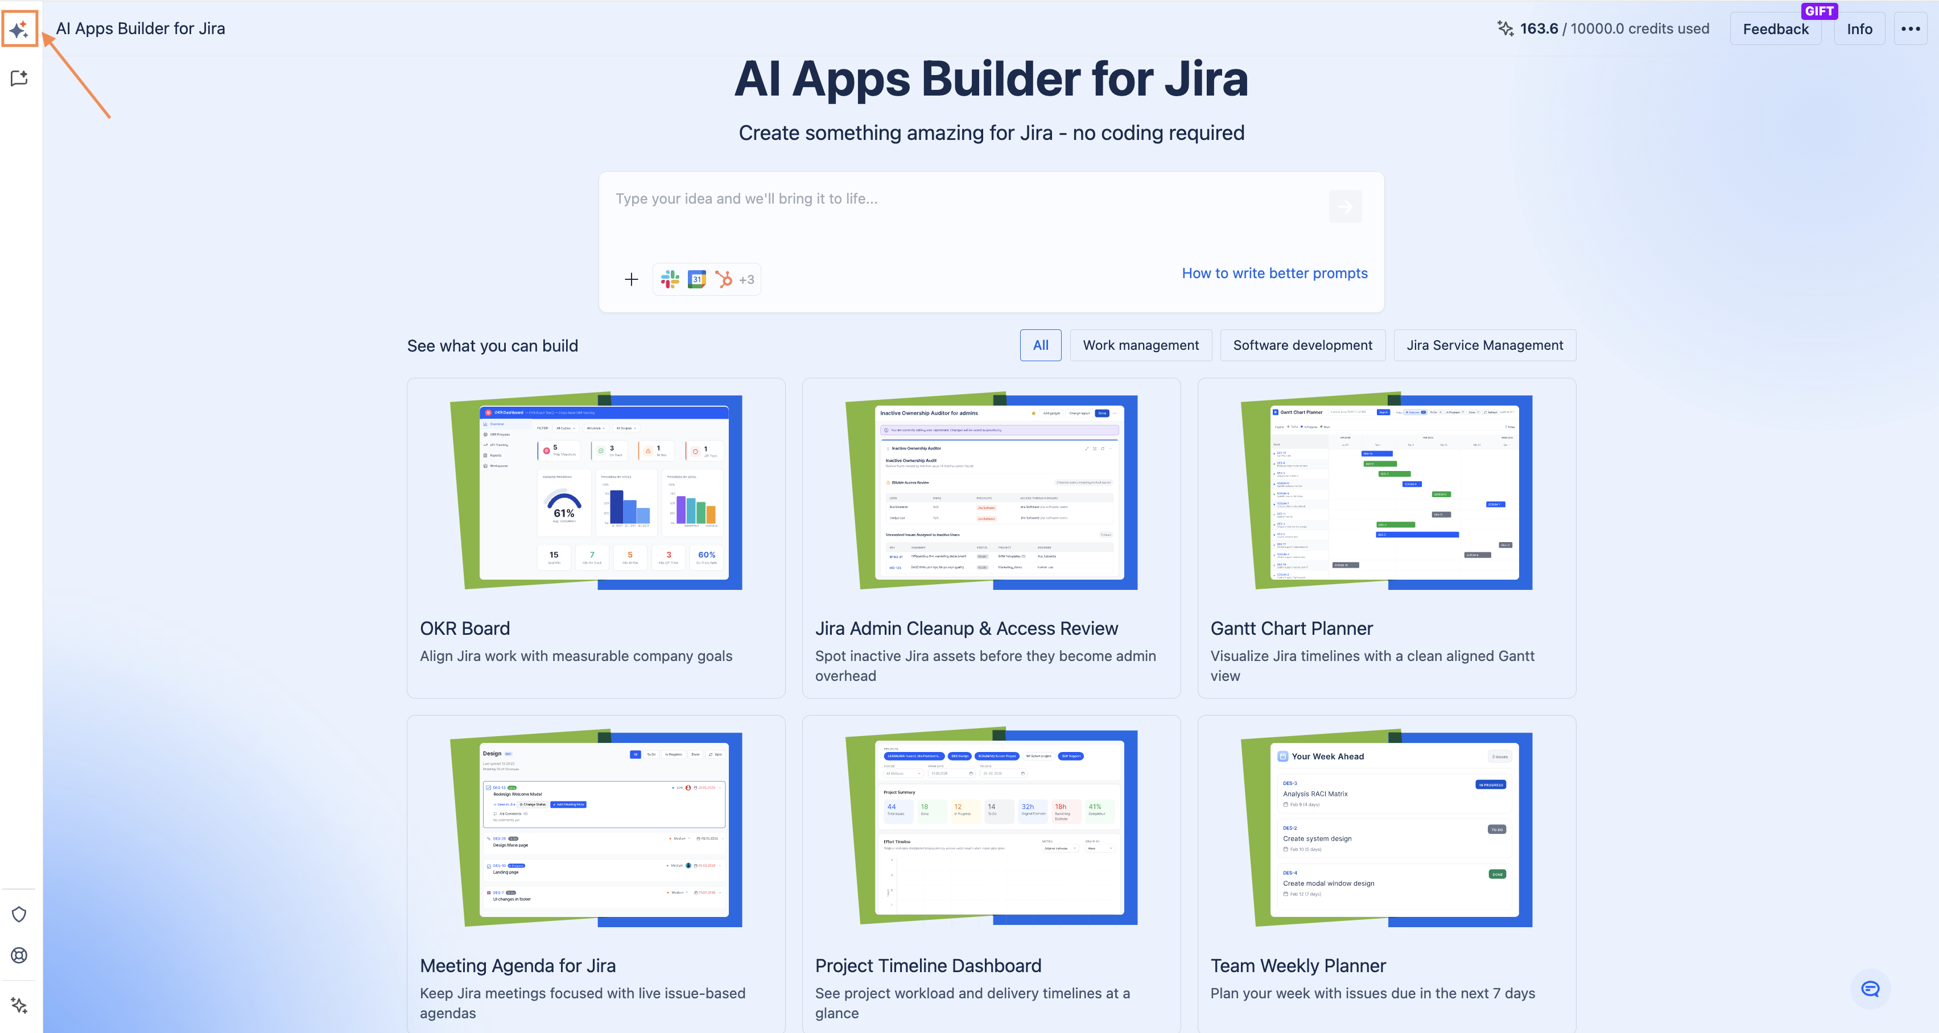This screenshot has height=1033, width=1939.
Task: Click the plus attachment icon in prompt box
Action: click(x=631, y=279)
